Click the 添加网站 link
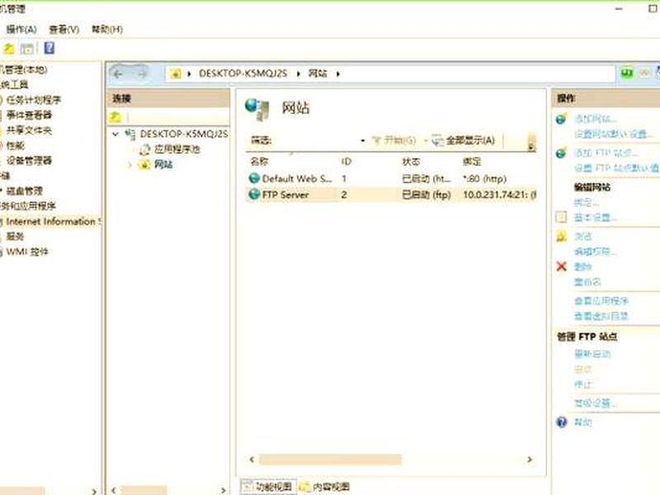Image resolution: width=660 pixels, height=495 pixels. coord(595,119)
